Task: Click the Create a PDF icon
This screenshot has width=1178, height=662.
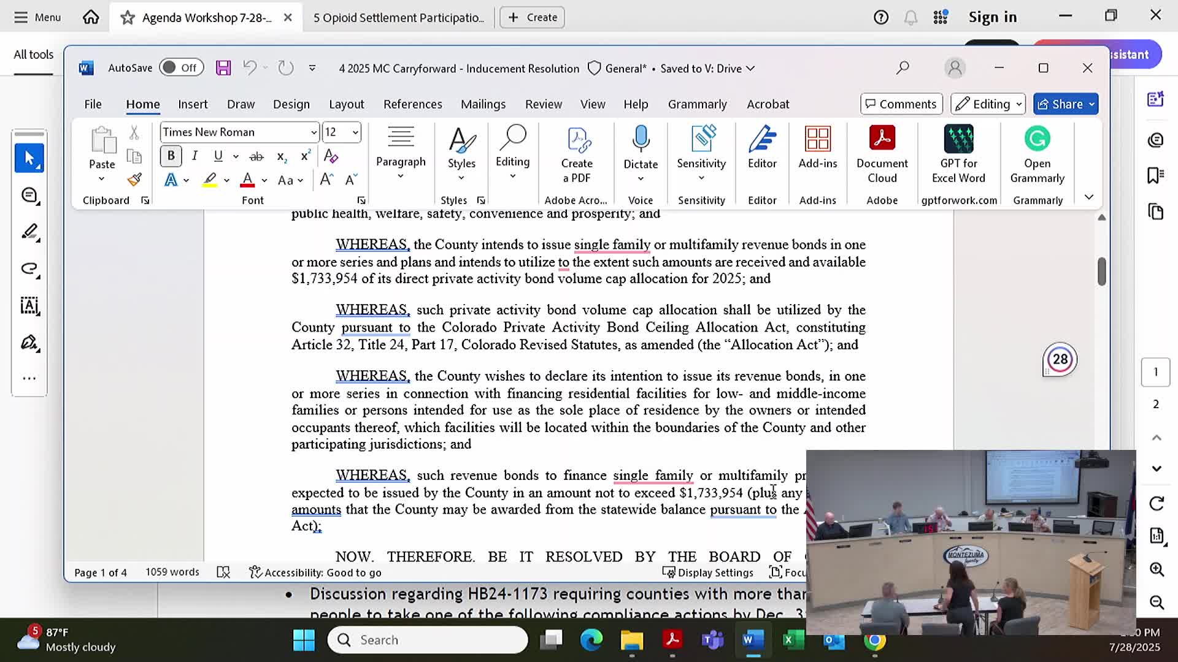Action: point(577,140)
